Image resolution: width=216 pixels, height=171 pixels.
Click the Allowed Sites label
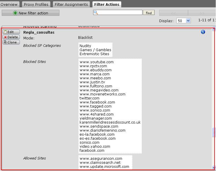tap(34, 158)
